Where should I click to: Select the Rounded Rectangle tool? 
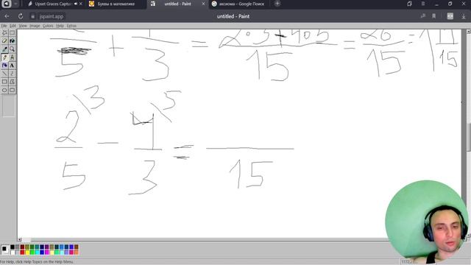click(12, 90)
